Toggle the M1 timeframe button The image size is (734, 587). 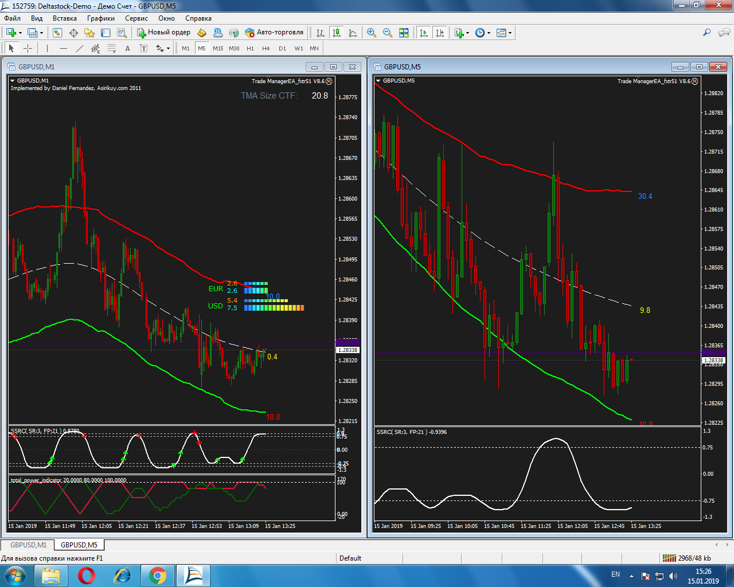pos(186,48)
